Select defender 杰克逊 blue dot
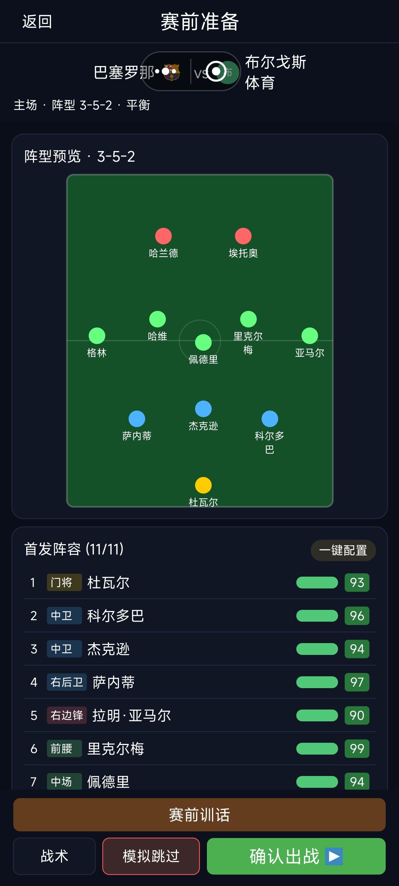 click(203, 409)
